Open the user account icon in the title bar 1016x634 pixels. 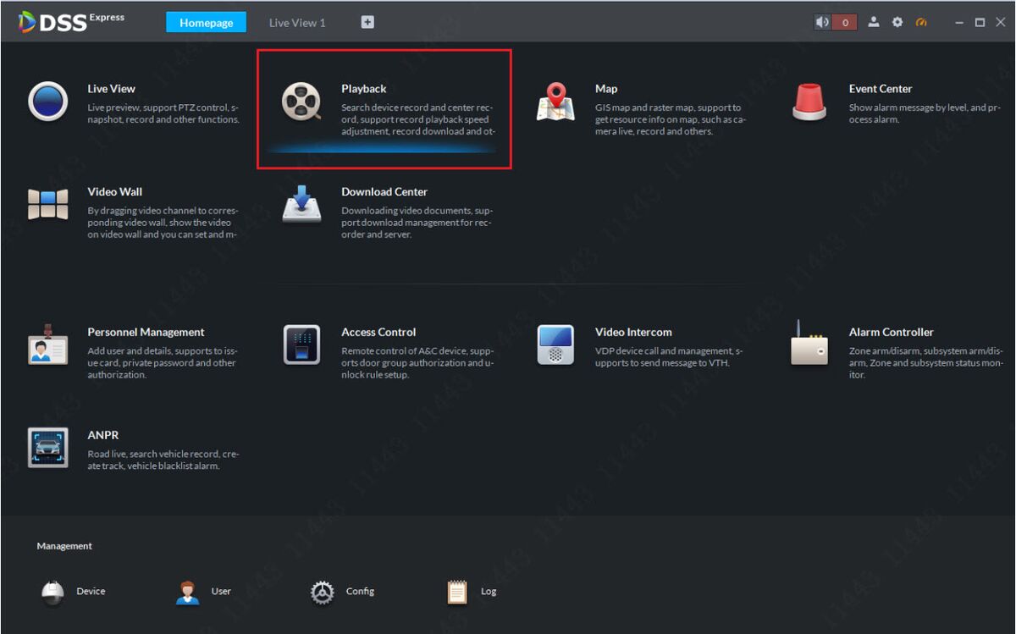point(874,23)
